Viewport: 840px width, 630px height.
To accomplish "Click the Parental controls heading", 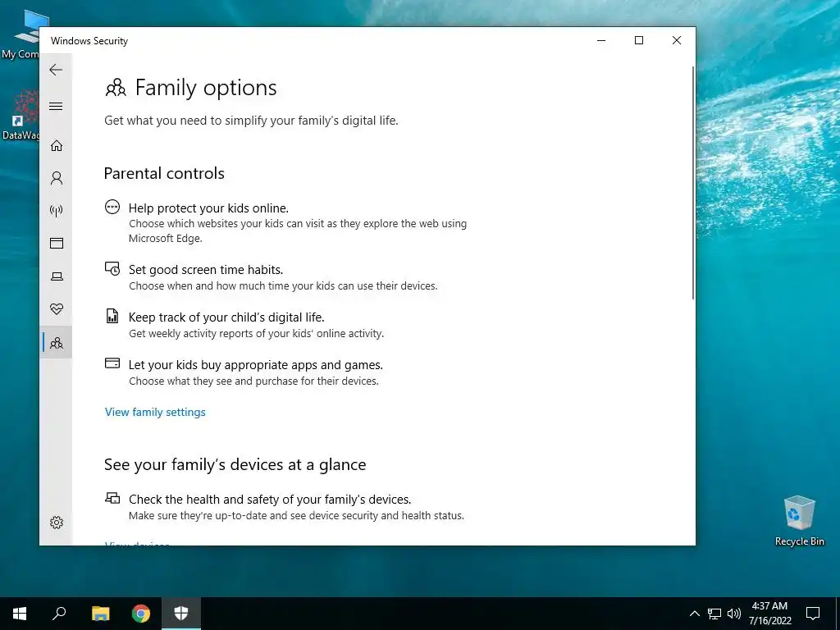I will [x=164, y=174].
